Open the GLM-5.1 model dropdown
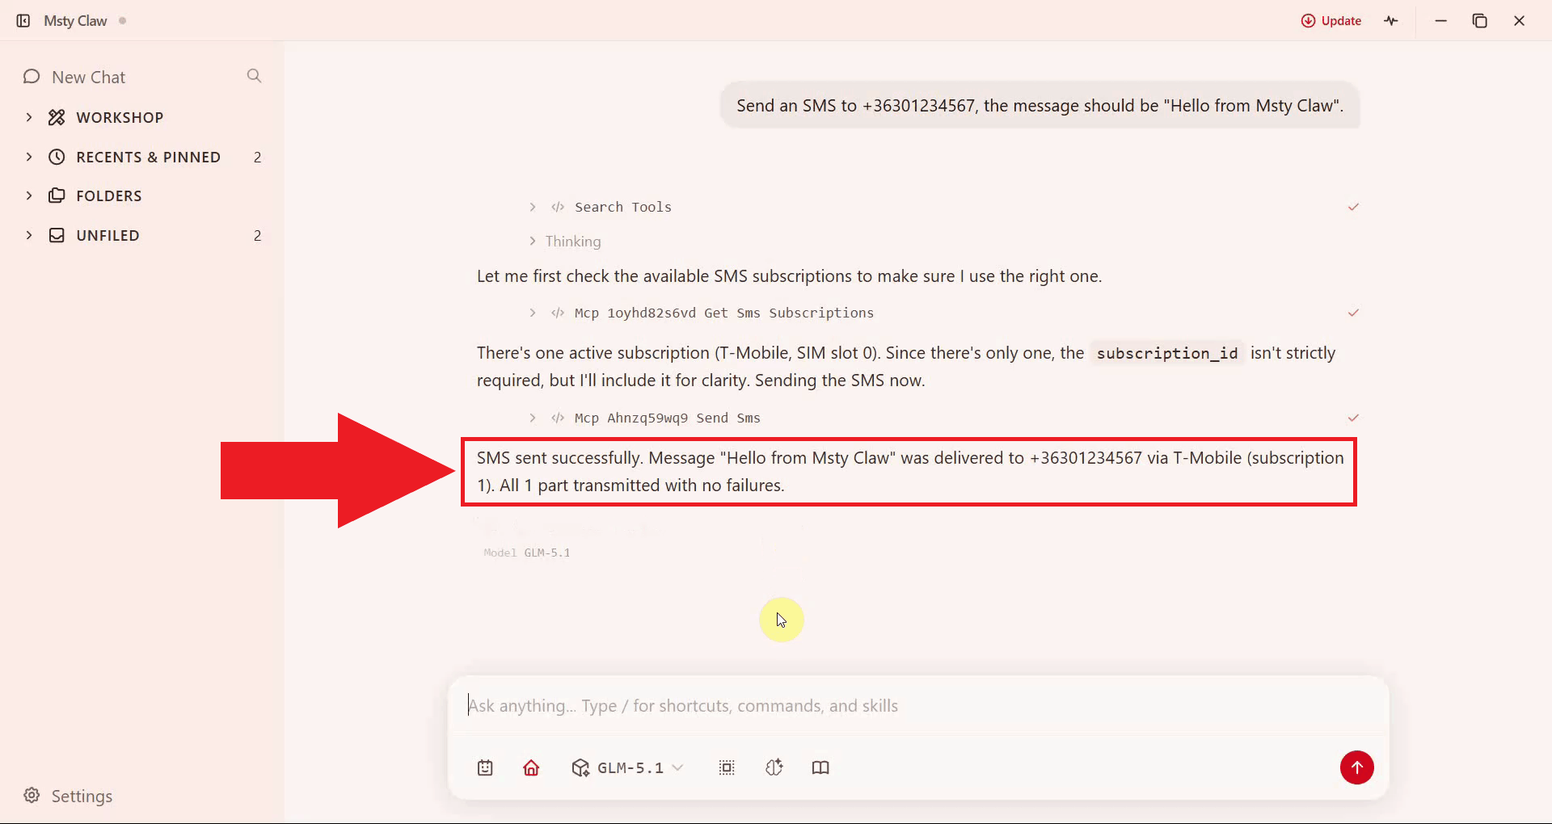This screenshot has width=1552, height=824. [628, 767]
